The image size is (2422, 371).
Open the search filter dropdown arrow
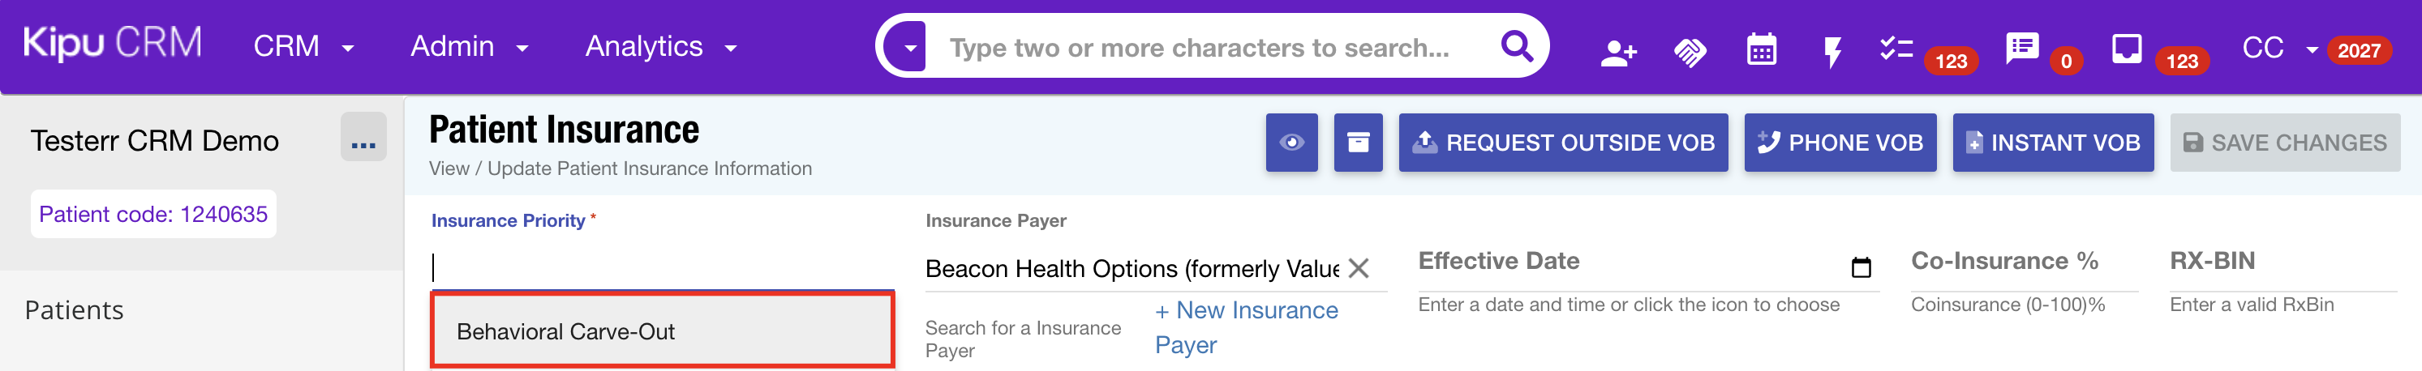909,47
